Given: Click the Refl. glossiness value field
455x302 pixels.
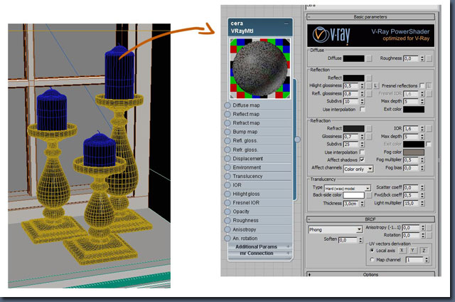Looking at the screenshot, I should [x=351, y=93].
